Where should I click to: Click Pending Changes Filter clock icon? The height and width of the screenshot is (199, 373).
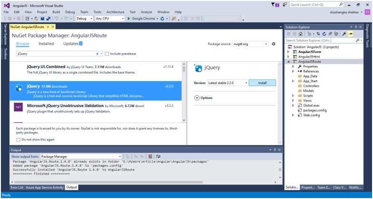point(310,34)
